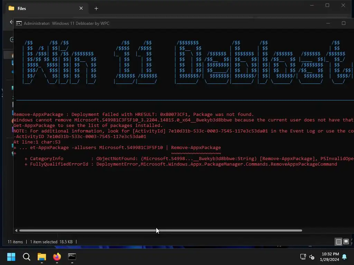The height and width of the screenshot is (265, 354).
Task: Go back in the Files window
Action: click(x=11, y=22)
